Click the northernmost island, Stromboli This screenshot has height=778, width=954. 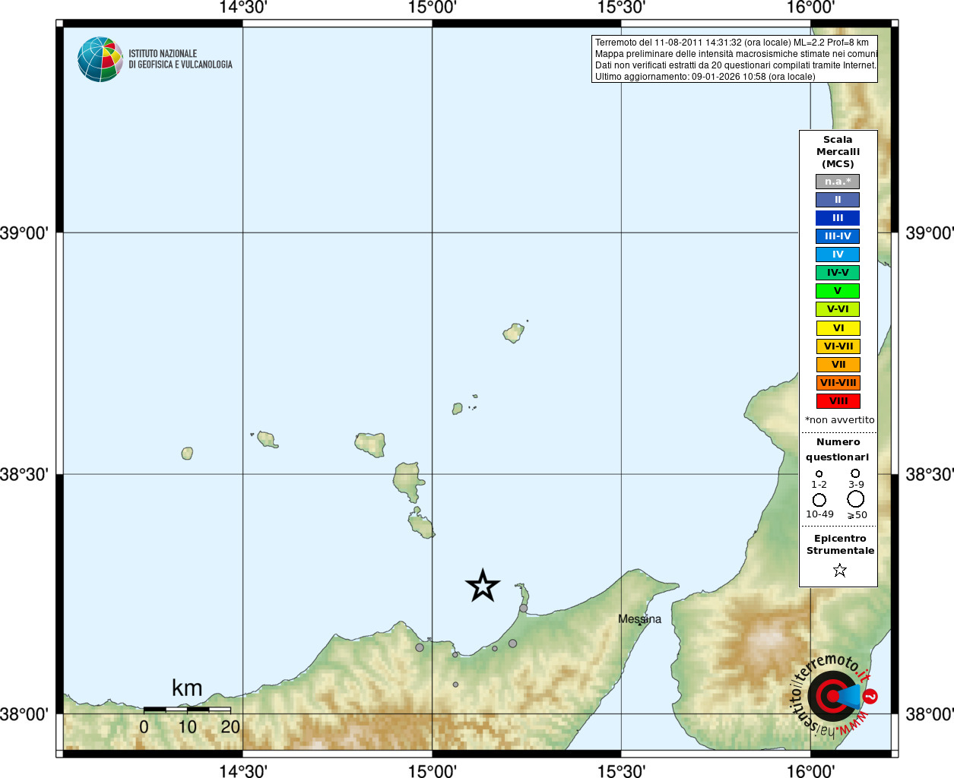click(514, 332)
